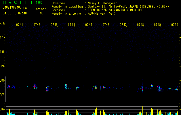This screenshot has height=115, width=181.
Task: Click the 0.9 kHz axis label
Action: coord(2,66)
